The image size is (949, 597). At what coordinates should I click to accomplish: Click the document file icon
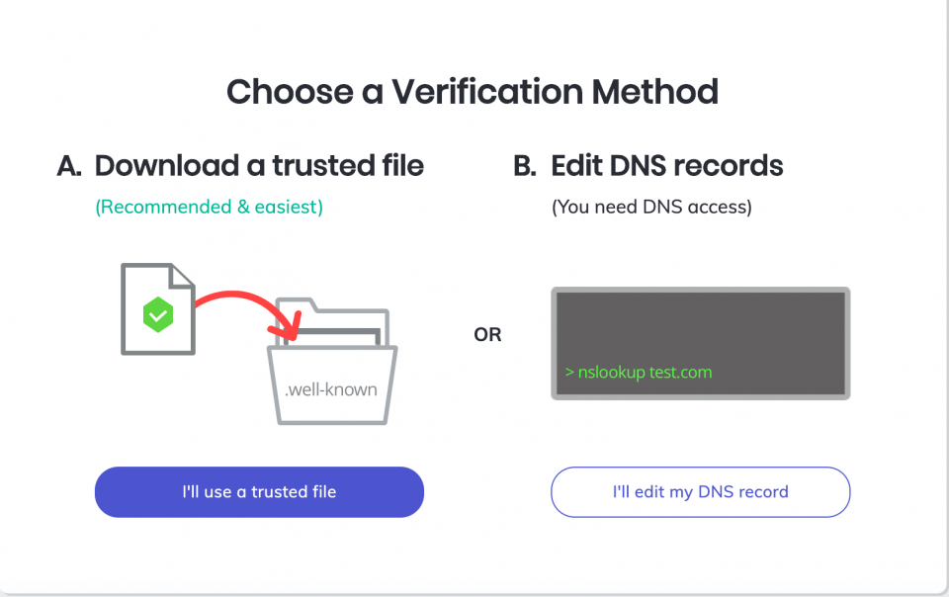pyautogui.click(x=158, y=309)
